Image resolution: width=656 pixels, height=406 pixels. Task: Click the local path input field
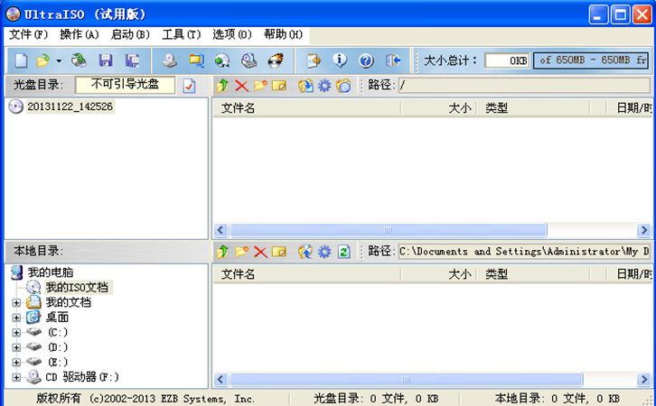[523, 252]
